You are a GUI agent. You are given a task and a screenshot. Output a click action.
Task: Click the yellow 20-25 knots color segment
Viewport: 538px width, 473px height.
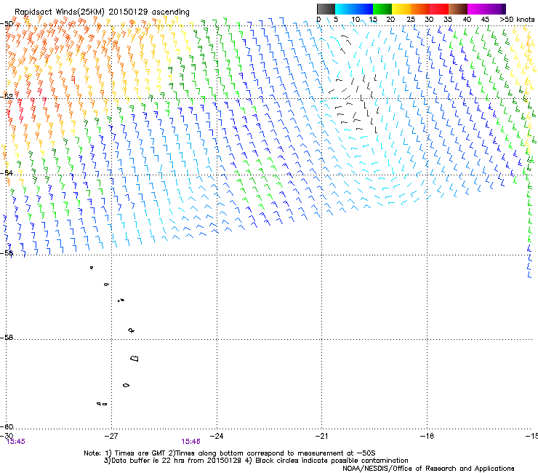pos(401,9)
